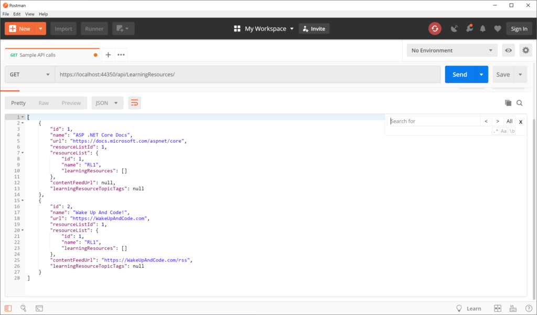Close the search box with X
The height and width of the screenshot is (315, 537).
[521, 122]
